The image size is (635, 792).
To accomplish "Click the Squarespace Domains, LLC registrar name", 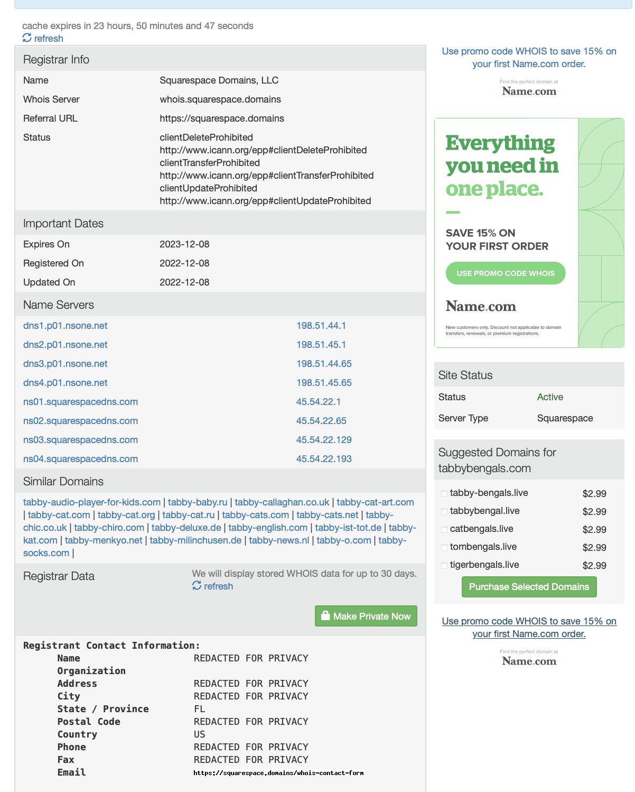I will click(219, 80).
